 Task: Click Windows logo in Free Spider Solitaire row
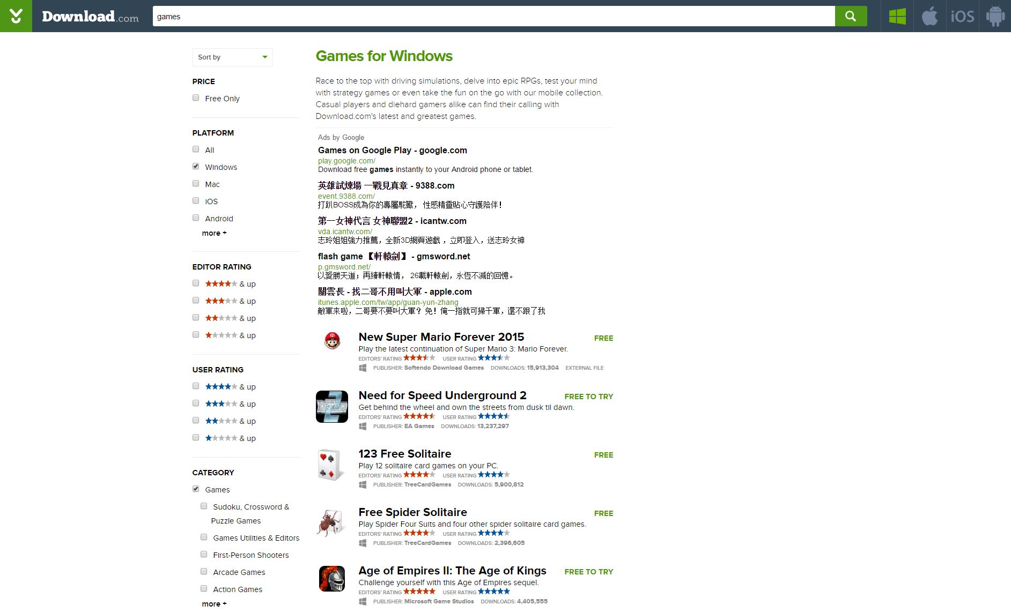363,543
